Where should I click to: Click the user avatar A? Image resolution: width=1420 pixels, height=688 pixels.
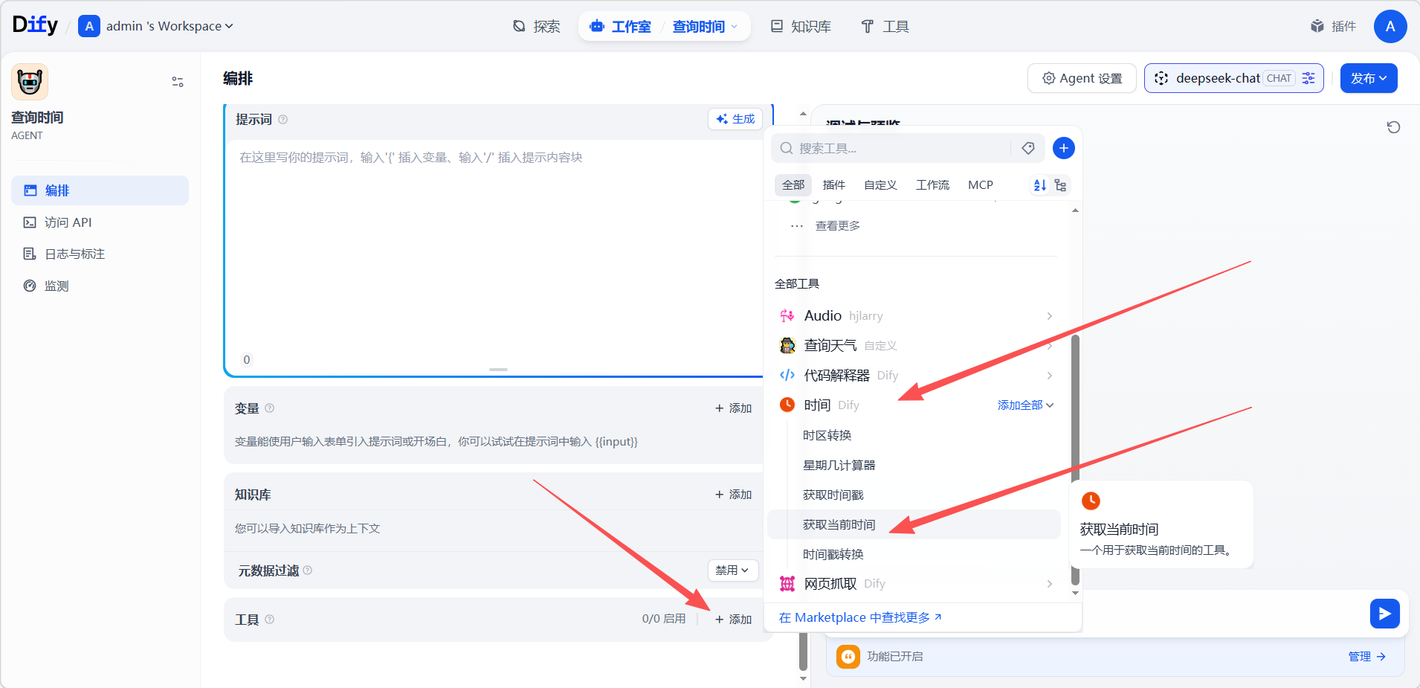tap(1390, 26)
